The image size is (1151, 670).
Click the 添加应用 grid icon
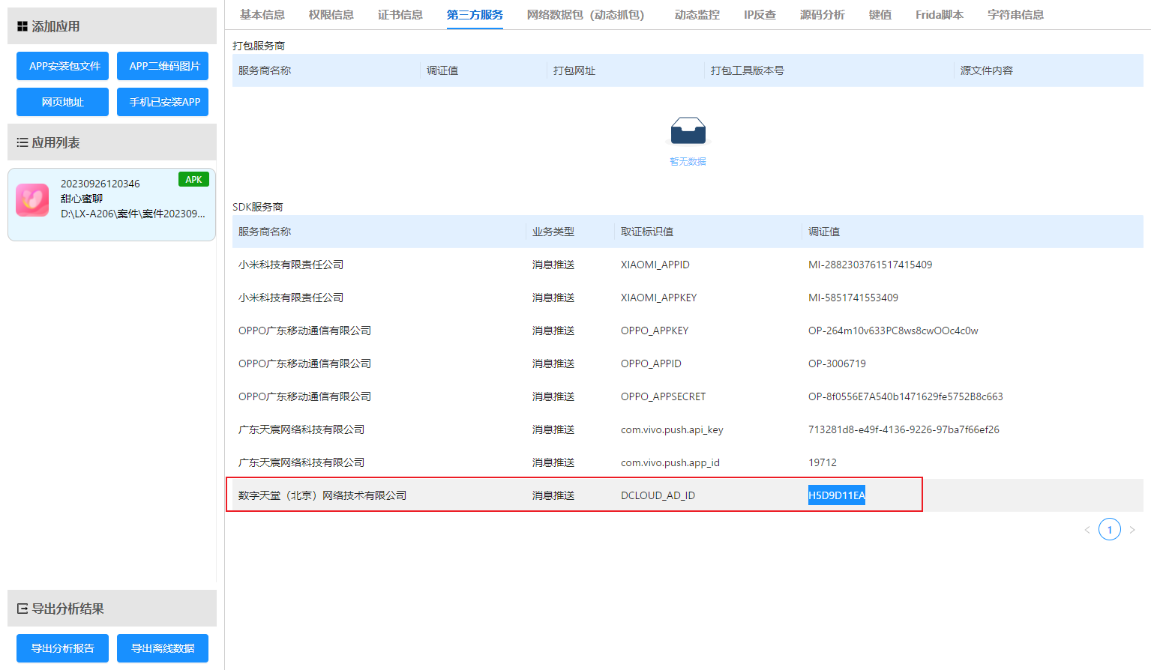point(22,27)
